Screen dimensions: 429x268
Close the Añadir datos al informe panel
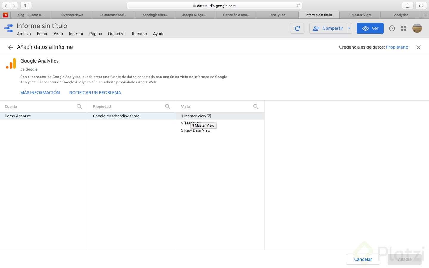click(419, 47)
